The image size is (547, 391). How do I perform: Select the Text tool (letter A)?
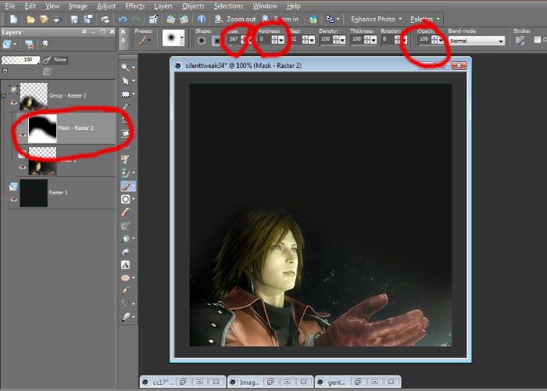pos(125,264)
